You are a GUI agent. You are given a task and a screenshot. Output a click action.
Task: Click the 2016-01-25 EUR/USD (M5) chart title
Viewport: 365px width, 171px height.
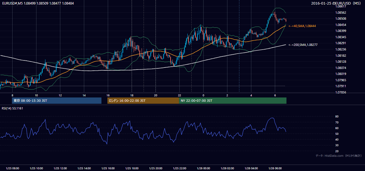point(336,3)
